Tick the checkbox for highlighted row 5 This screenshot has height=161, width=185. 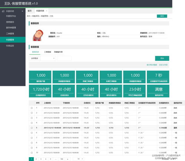(x=32, y=128)
